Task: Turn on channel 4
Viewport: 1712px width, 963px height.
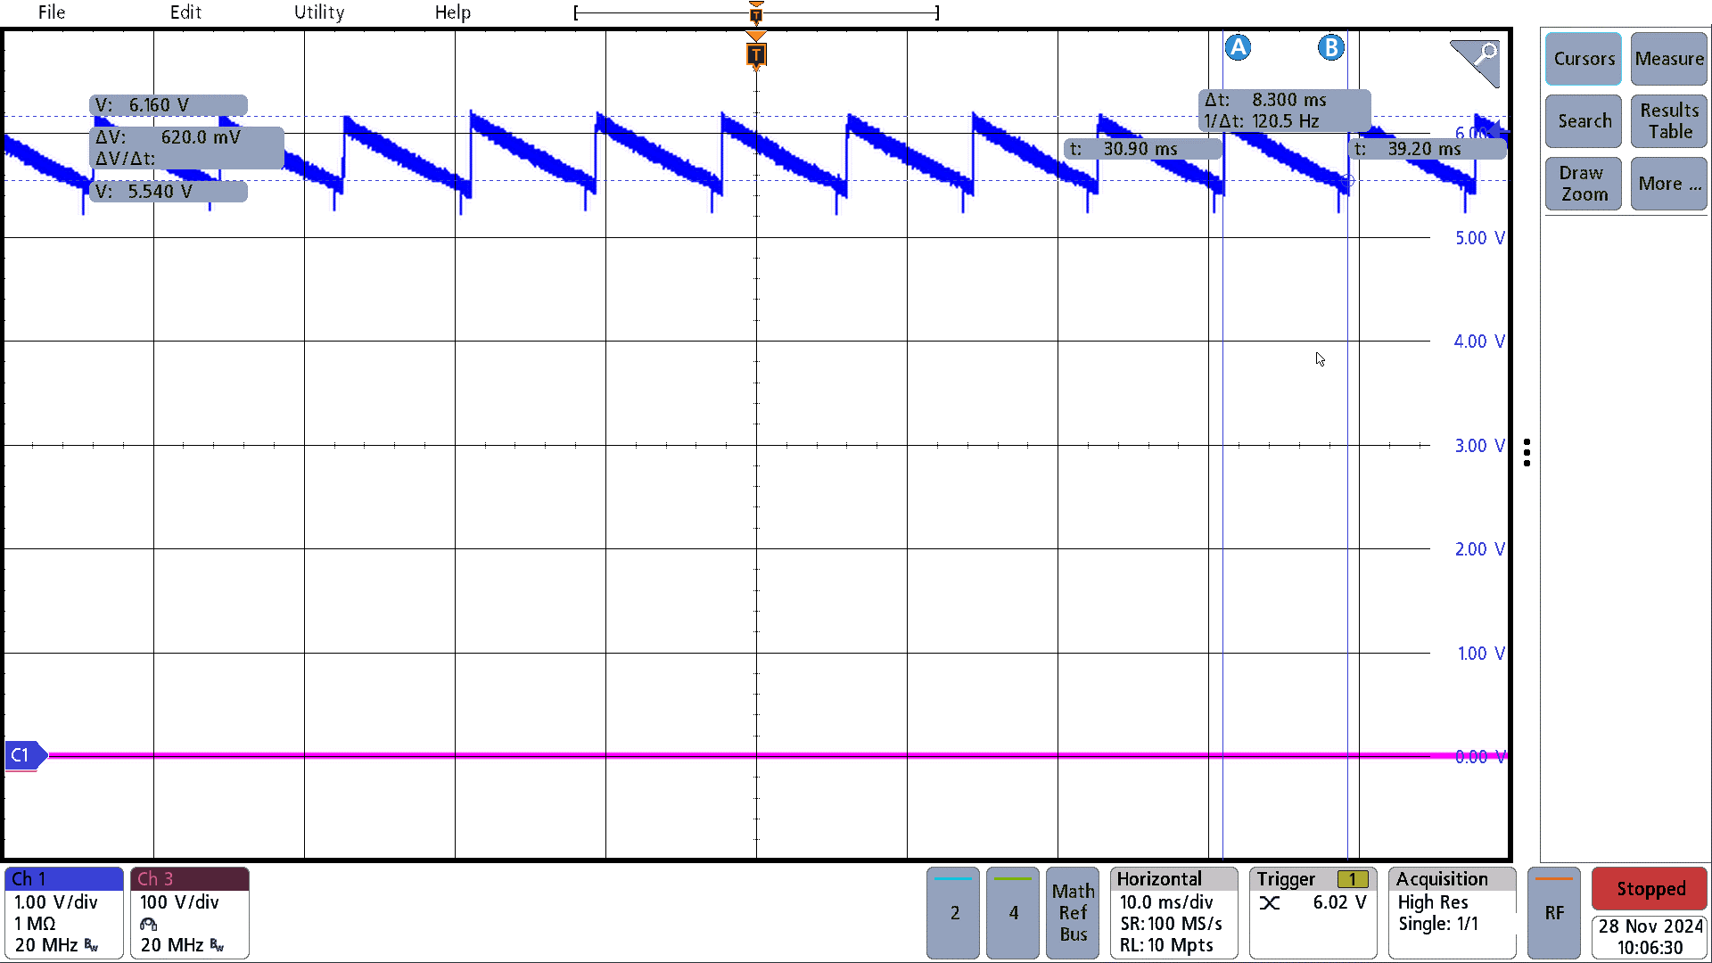Action: (1013, 913)
